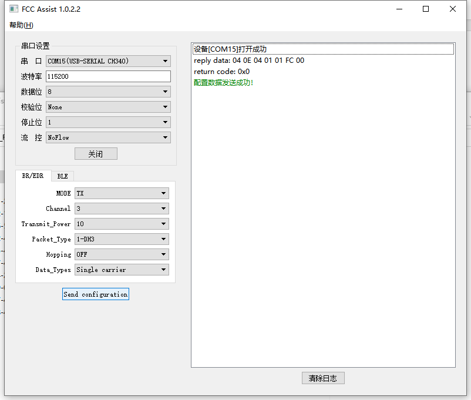The image size is (471, 400).
Task: Click the FCC Assist app icon in title bar
Action: click(x=14, y=9)
